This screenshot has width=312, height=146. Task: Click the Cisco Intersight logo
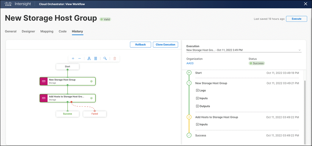coord(18,4)
